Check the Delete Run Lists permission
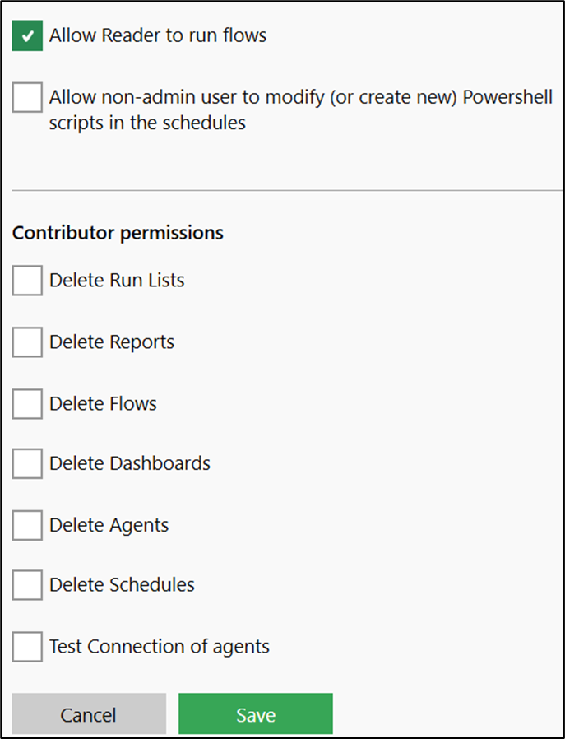This screenshot has width=565, height=739. point(26,280)
